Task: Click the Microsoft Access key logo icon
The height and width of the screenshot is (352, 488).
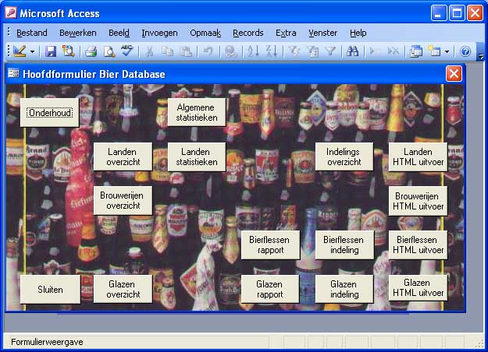Action: pos(11,12)
